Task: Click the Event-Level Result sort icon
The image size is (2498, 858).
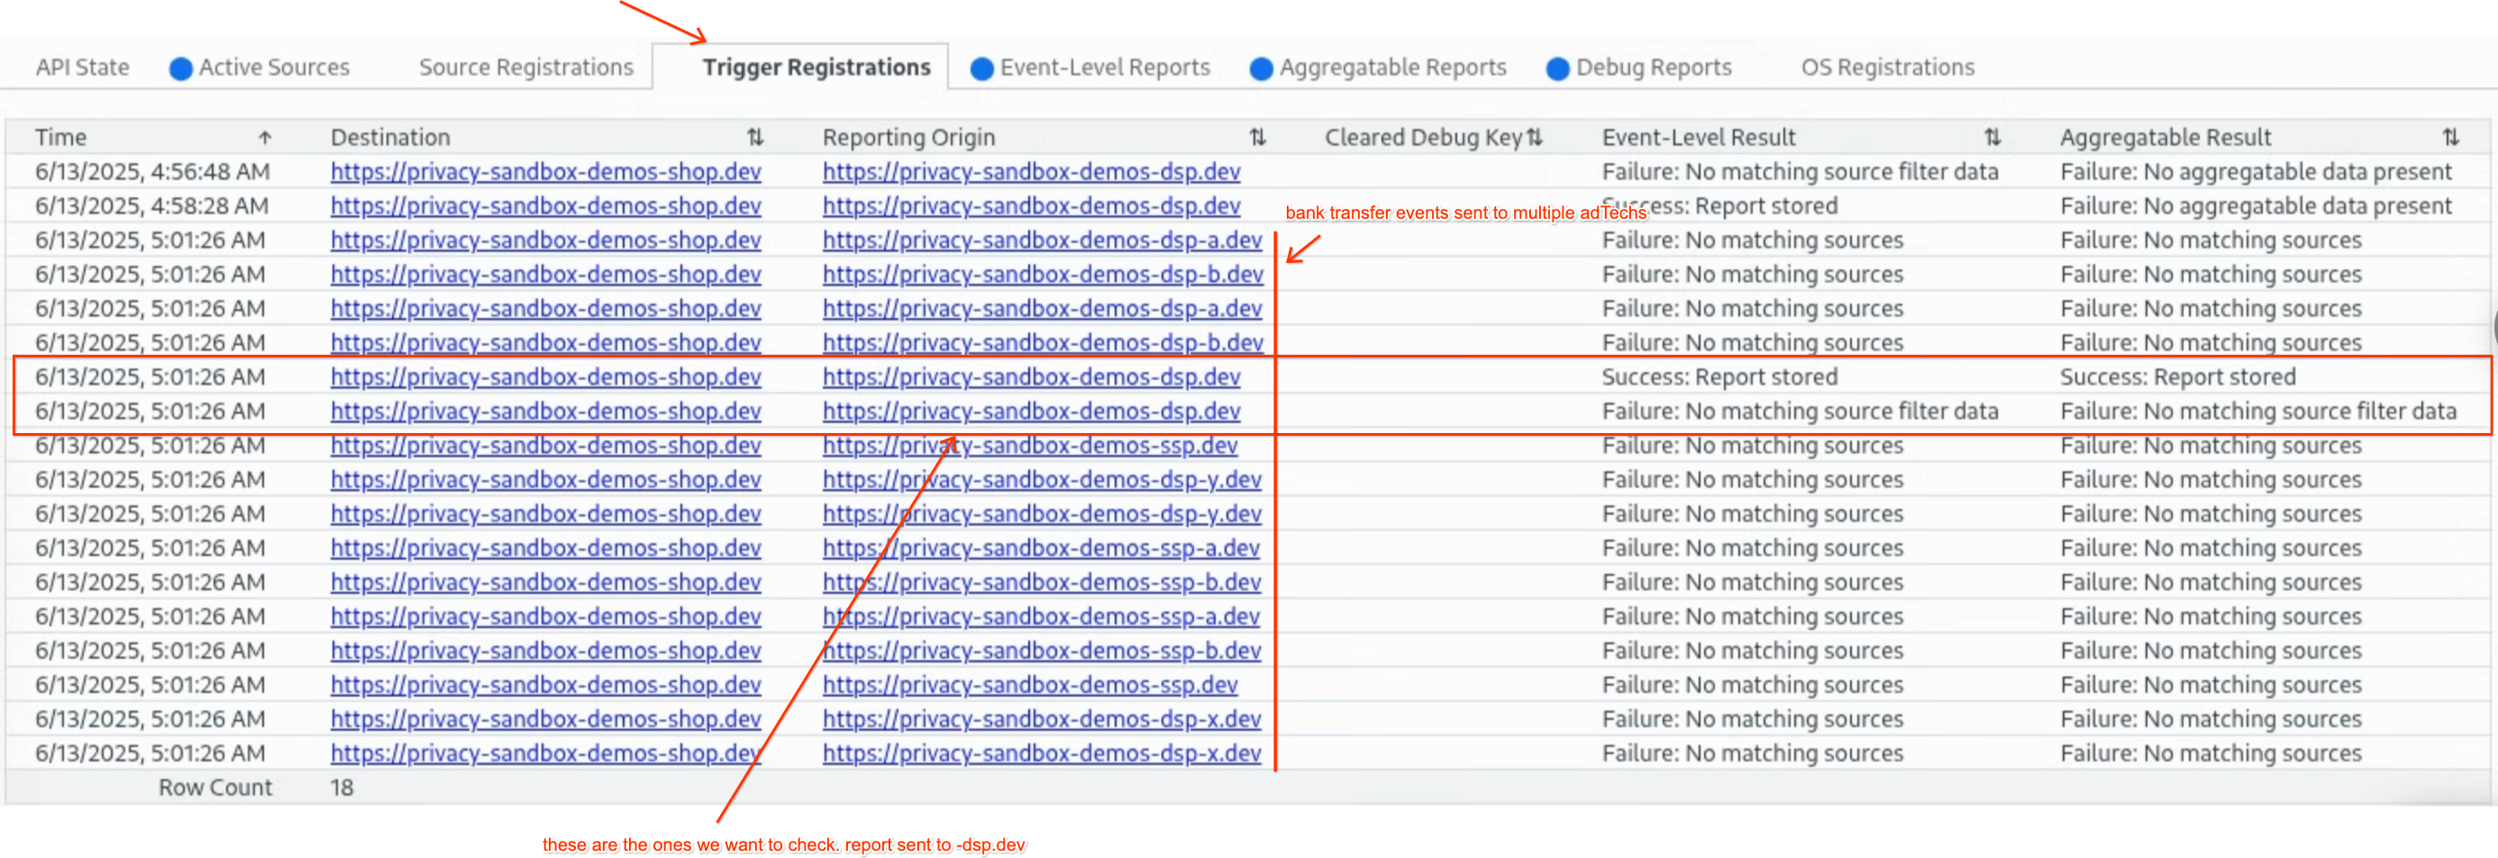Action: 1992,138
